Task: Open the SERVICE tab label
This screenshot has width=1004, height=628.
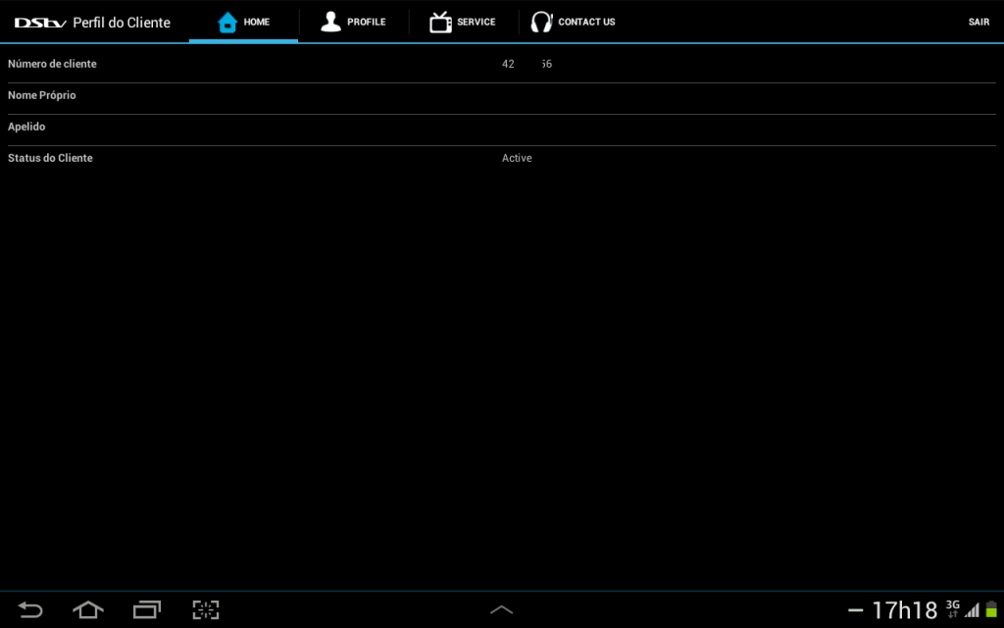Action: point(477,22)
